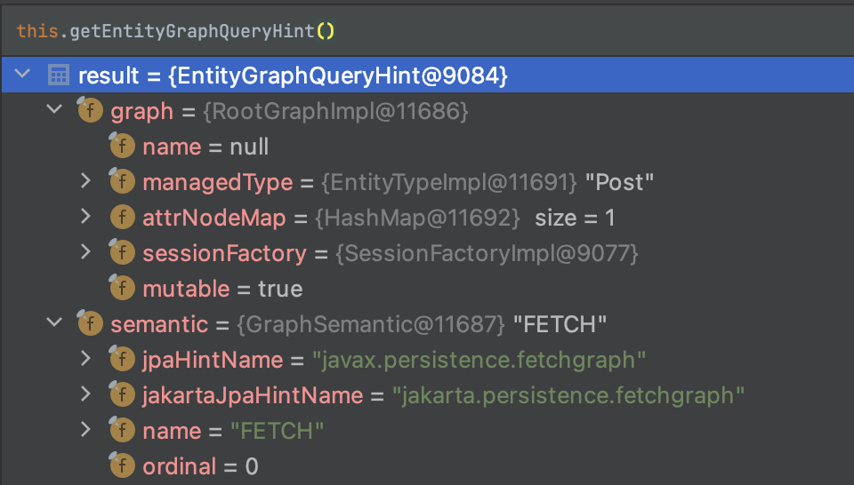The height and width of the screenshot is (485, 854).
Task: Click the field icon beside name = null
Action: point(122,147)
